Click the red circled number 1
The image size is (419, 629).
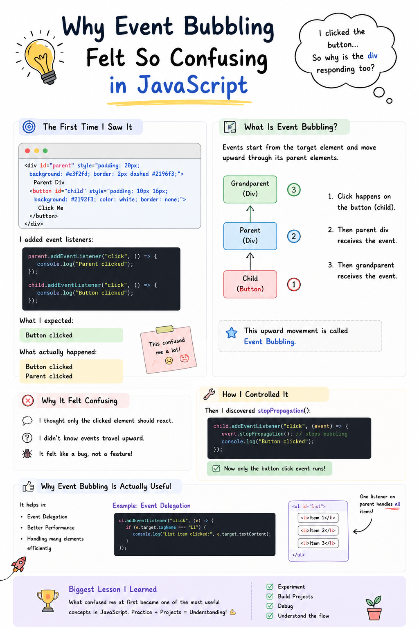pyautogui.click(x=294, y=284)
